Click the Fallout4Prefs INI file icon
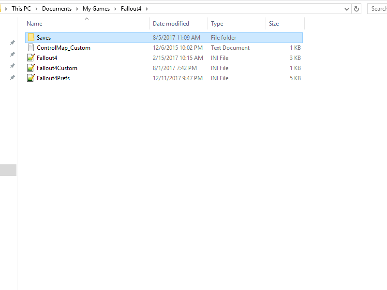The image size is (387, 290). [31, 78]
